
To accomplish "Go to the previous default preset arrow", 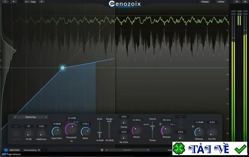I will pyautogui.click(x=106, y=150).
